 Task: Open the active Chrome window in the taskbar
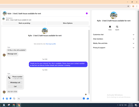point(19,105)
